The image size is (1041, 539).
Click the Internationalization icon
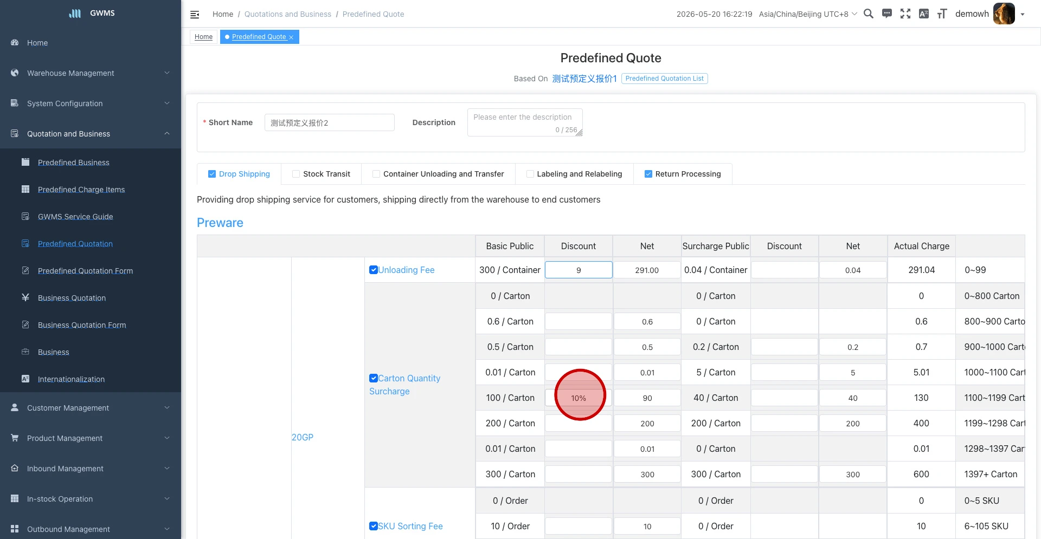[x=25, y=379]
